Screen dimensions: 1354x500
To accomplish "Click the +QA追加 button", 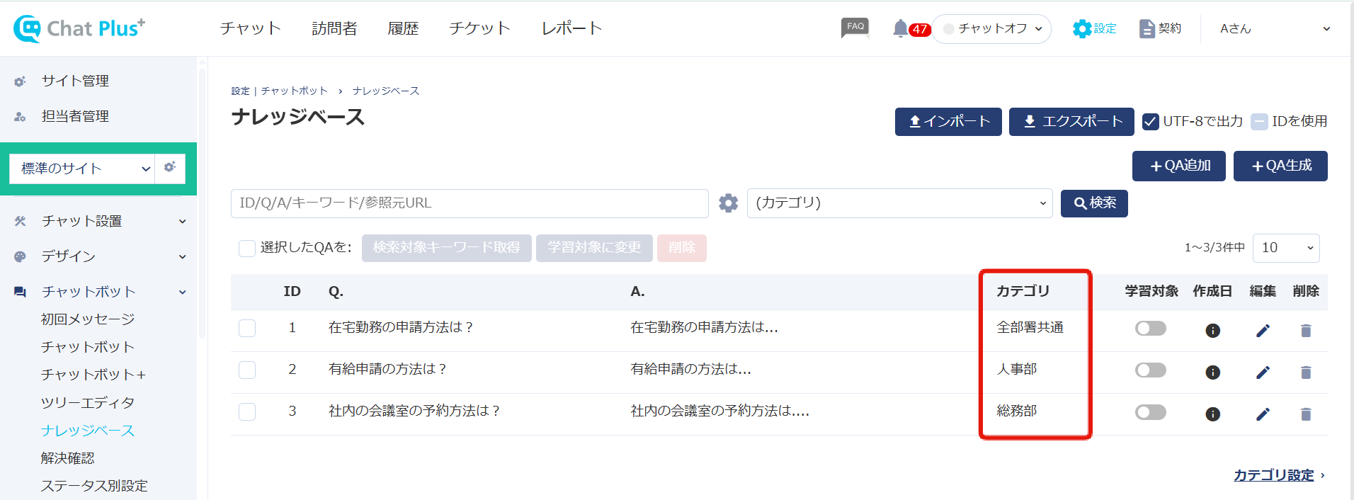I will [x=1178, y=166].
